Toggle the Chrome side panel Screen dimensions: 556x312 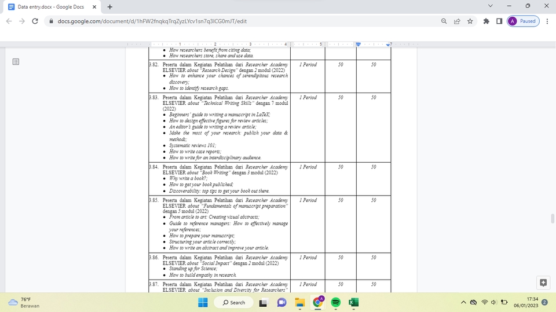coord(499,21)
